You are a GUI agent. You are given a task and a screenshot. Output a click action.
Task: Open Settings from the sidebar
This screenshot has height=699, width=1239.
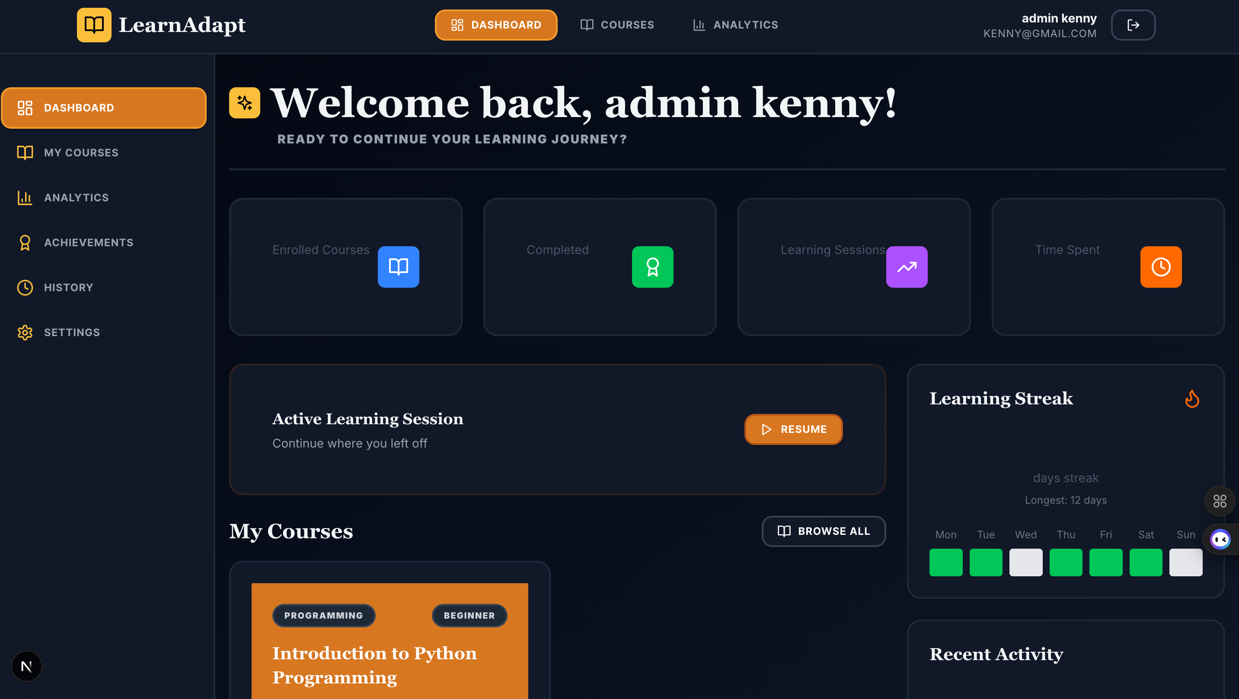72,332
